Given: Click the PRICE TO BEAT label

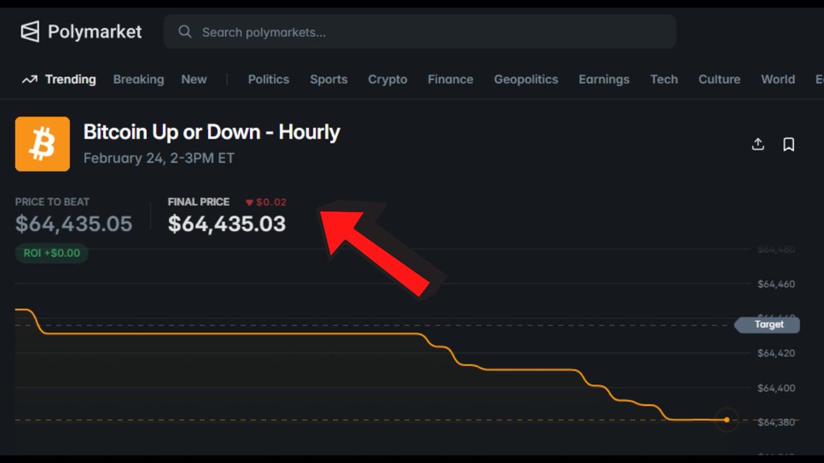Looking at the screenshot, I should pyautogui.click(x=52, y=202).
